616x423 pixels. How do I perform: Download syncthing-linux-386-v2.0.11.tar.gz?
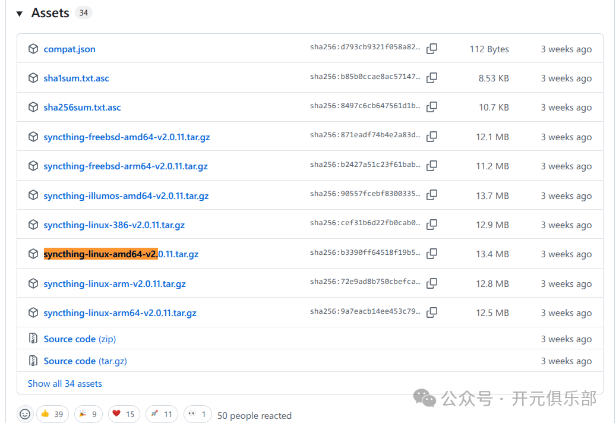click(x=114, y=225)
